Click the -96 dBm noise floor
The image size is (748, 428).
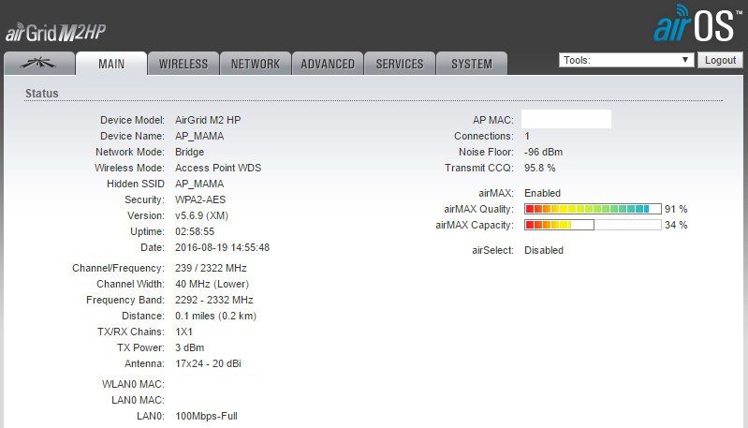[543, 152]
